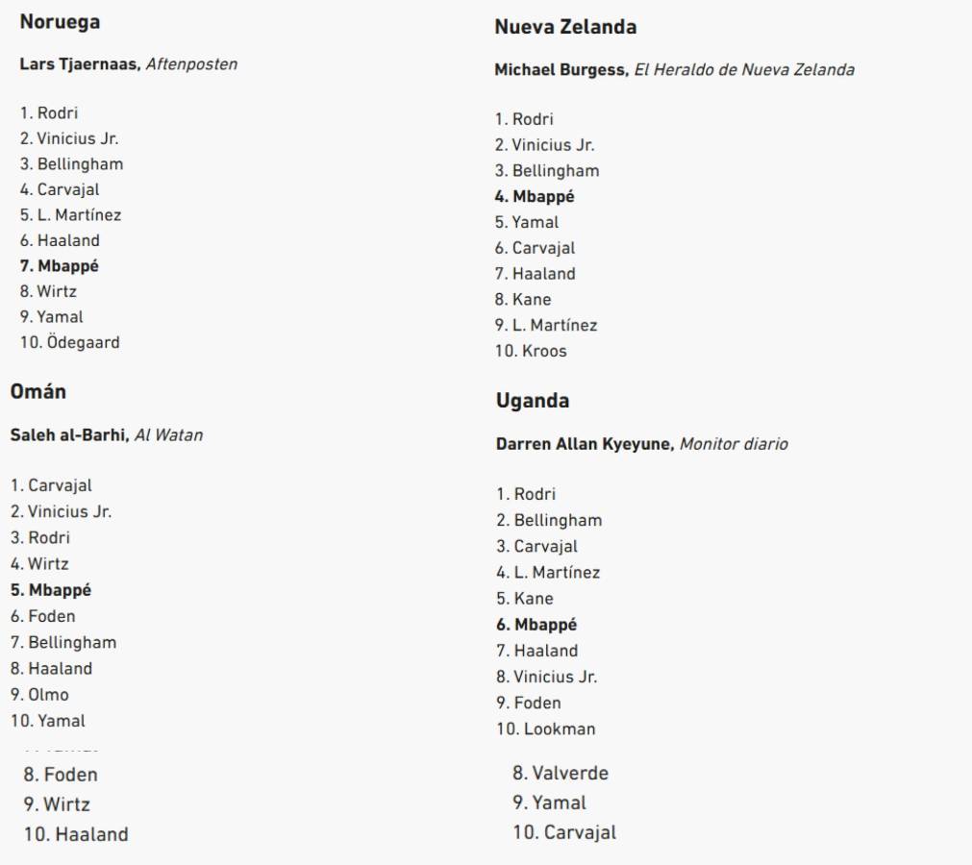Screen dimensions: 972x865
Task: Select the Nueva Zelanda heading
Action: tap(565, 28)
